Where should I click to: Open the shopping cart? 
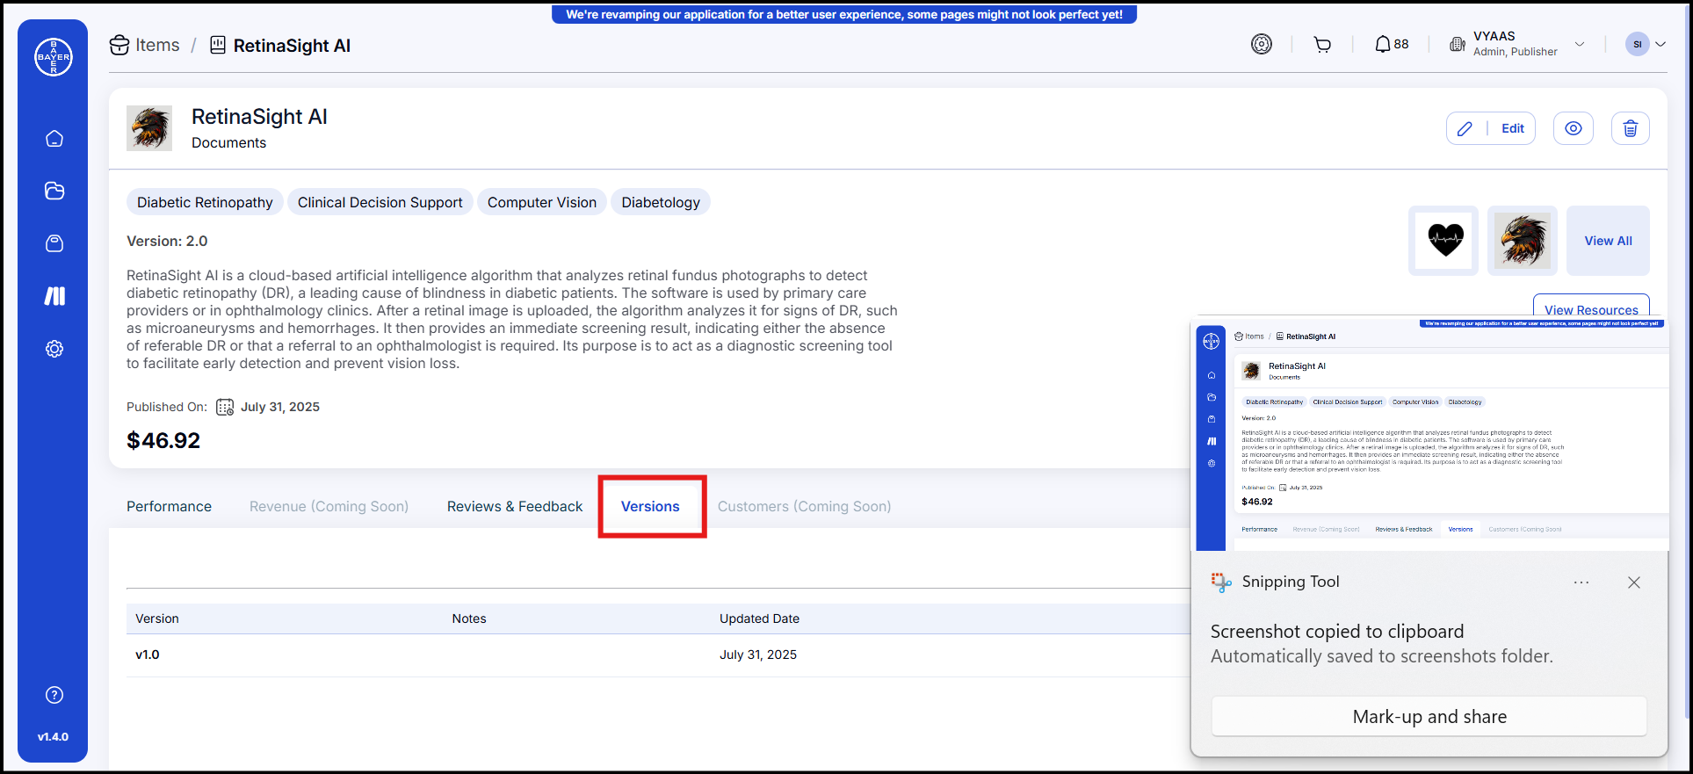click(x=1322, y=44)
